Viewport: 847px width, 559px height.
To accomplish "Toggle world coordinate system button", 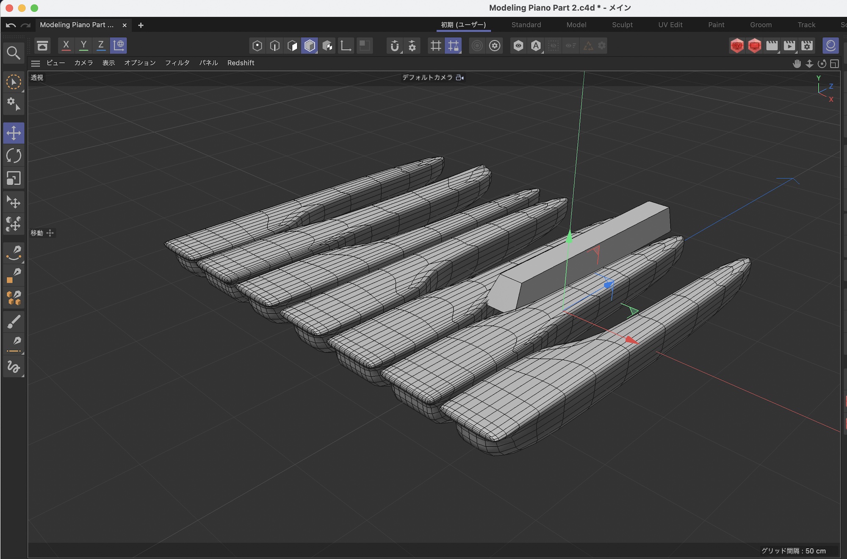I will [x=119, y=45].
